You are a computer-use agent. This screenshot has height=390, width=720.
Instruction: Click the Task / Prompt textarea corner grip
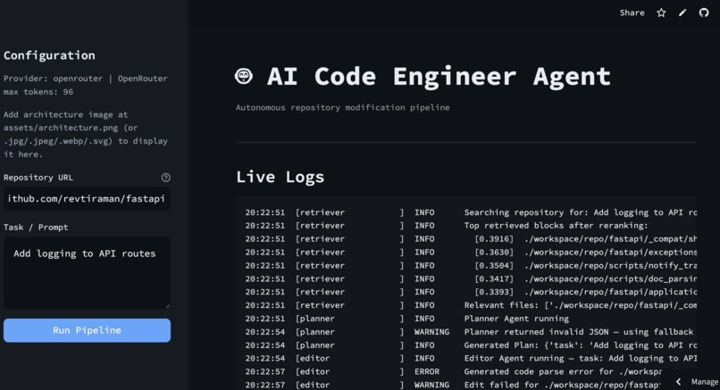click(167, 305)
